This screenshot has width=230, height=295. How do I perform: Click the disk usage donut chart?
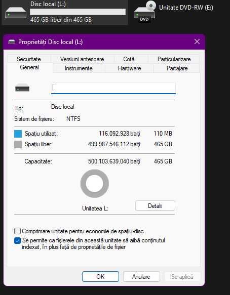pos(95,184)
